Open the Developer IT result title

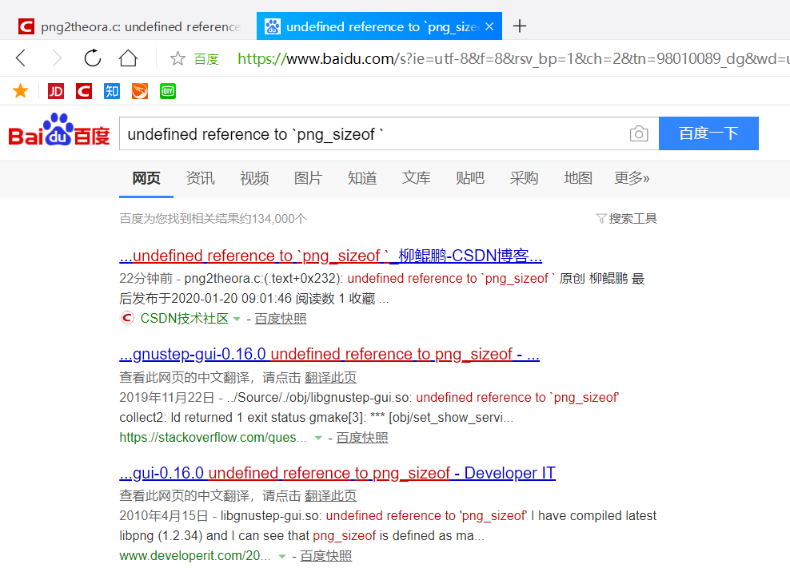[x=337, y=473]
